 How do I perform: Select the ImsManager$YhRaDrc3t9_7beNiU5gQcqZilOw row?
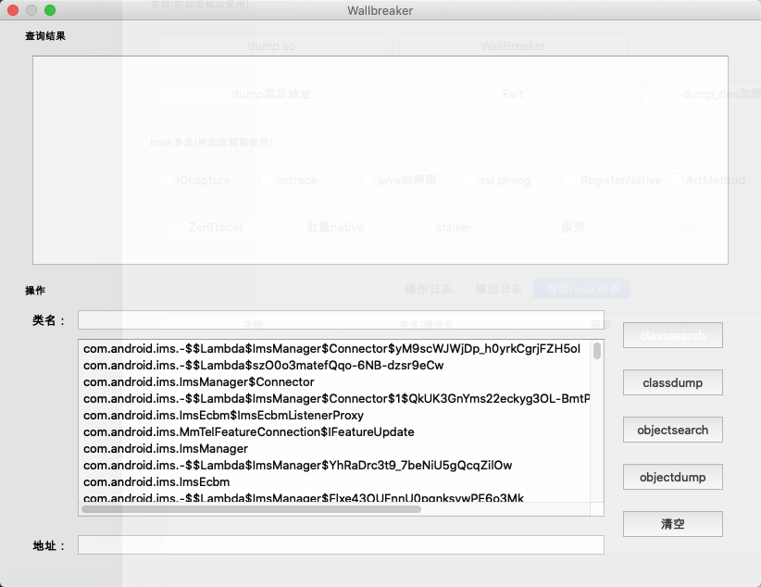pyautogui.click(x=336, y=465)
